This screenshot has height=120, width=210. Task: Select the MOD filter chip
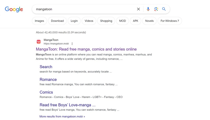pos(123,21)
